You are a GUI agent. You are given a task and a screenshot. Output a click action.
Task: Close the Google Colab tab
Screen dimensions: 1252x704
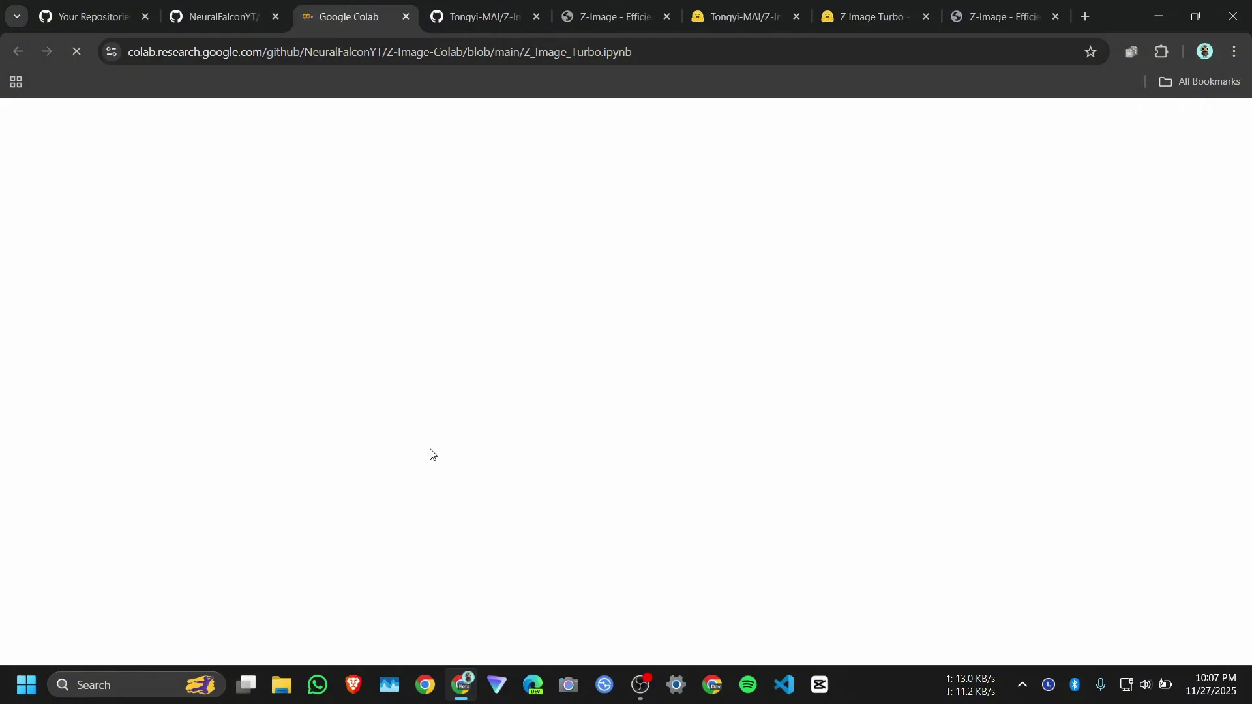[406, 16]
